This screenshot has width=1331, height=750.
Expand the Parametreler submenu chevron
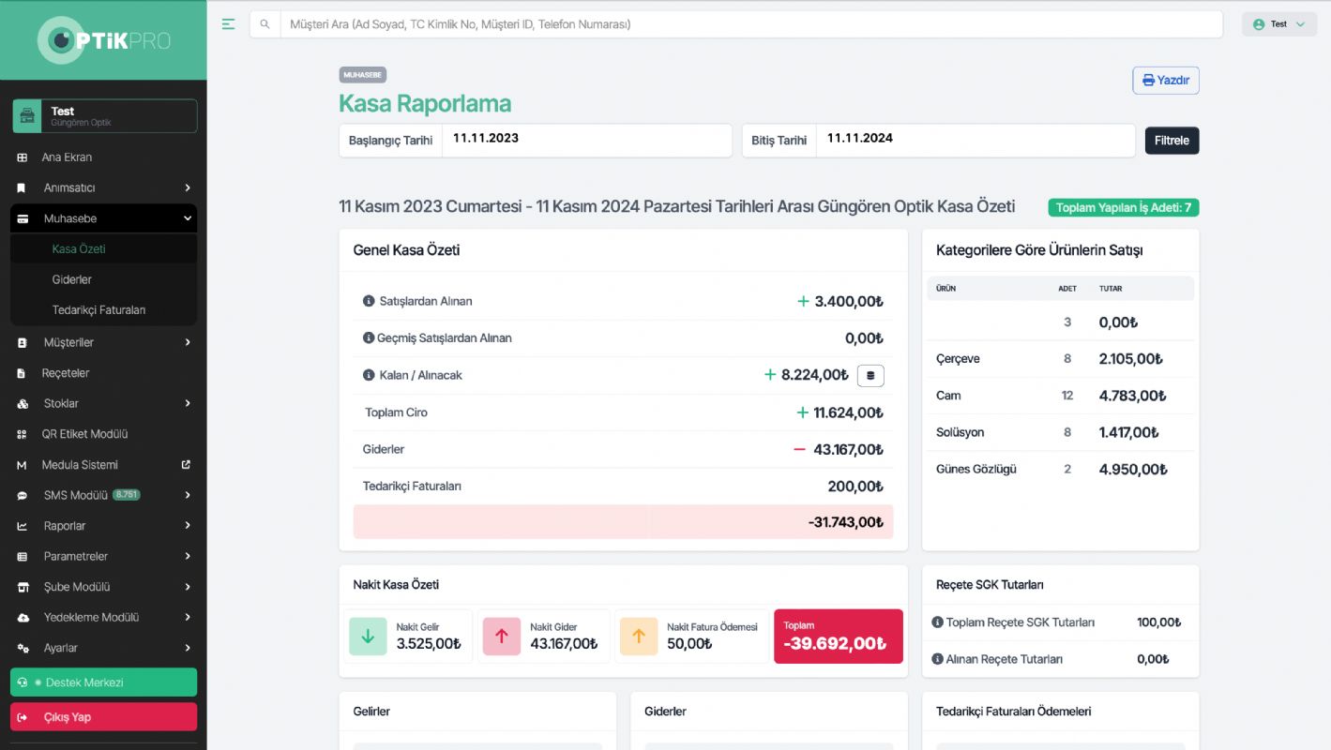click(188, 557)
